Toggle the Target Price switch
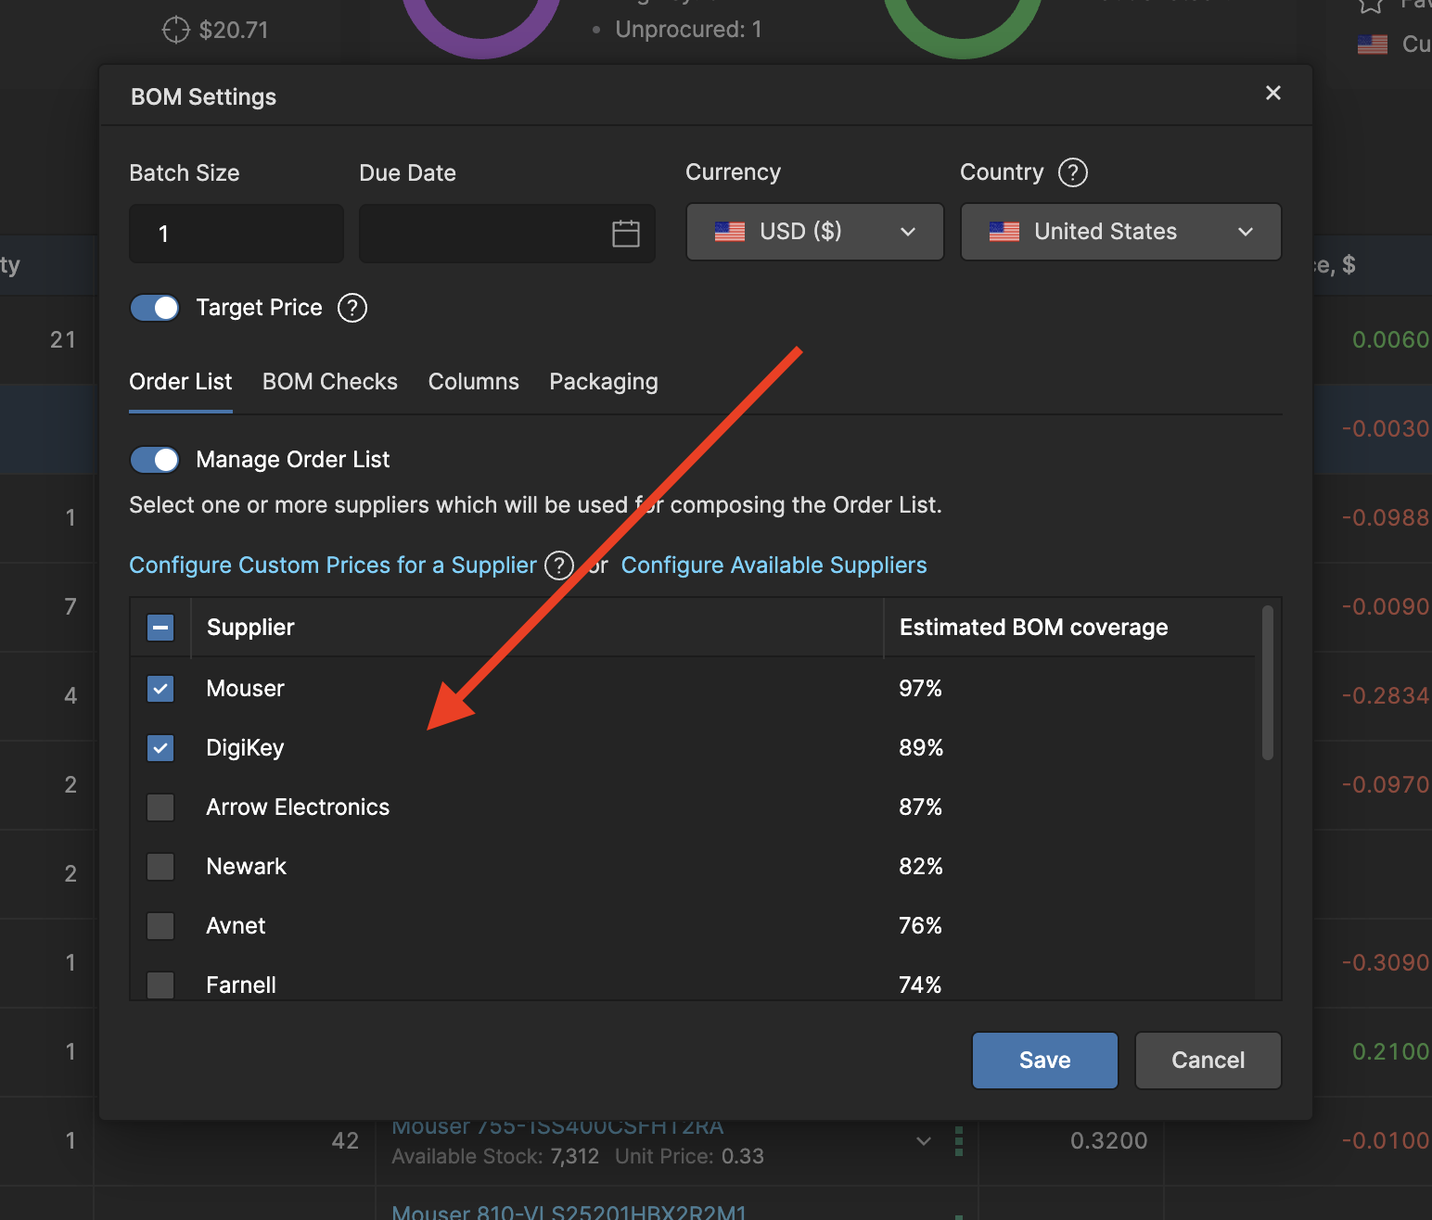 tap(155, 308)
